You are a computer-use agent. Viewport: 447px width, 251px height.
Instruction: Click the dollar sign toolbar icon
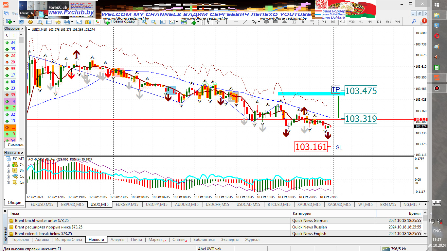pos(88,22)
